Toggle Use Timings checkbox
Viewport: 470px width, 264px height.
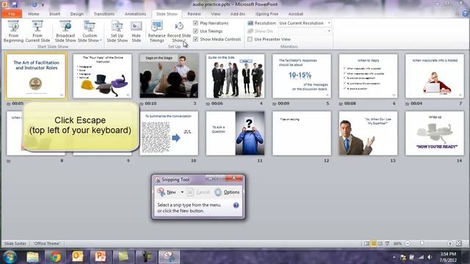coord(196,31)
